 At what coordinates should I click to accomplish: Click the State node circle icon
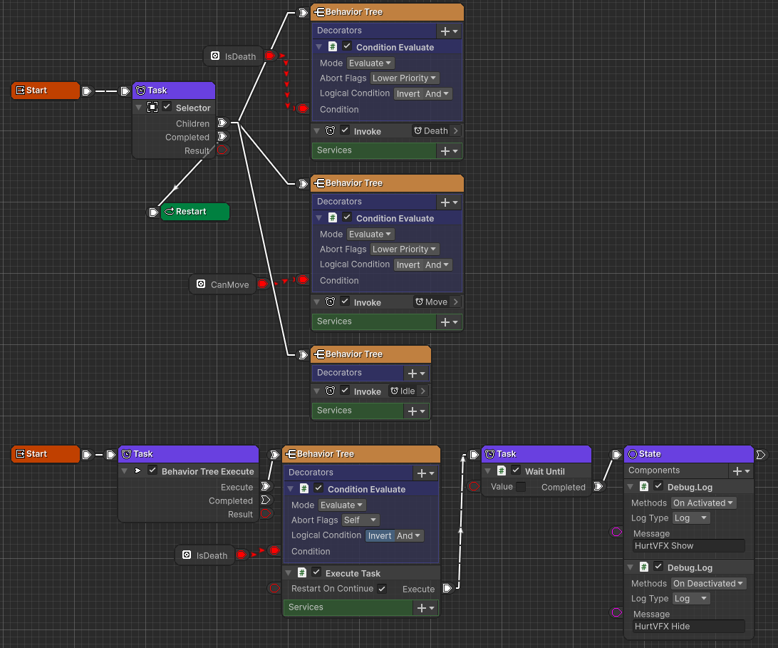click(632, 454)
